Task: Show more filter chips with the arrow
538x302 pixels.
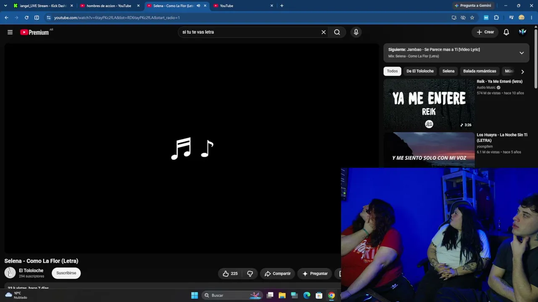Action: pos(522,71)
